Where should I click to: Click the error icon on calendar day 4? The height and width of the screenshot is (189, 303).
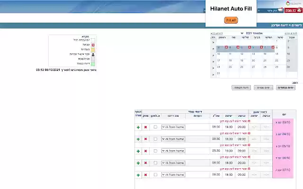coord(238,47)
